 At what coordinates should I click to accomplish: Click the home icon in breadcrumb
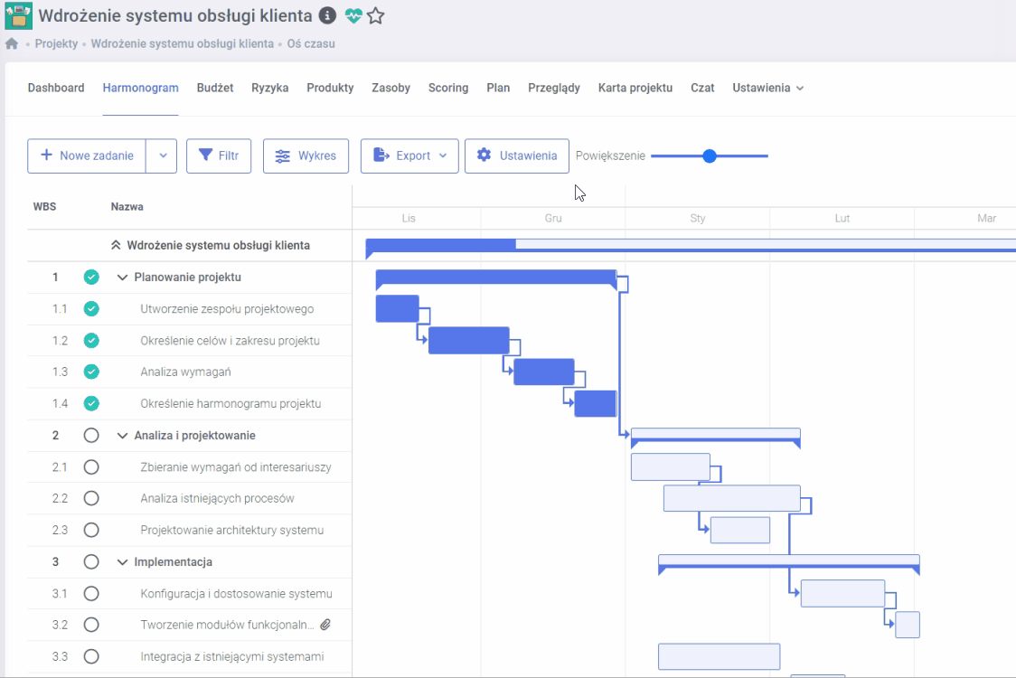click(x=12, y=43)
